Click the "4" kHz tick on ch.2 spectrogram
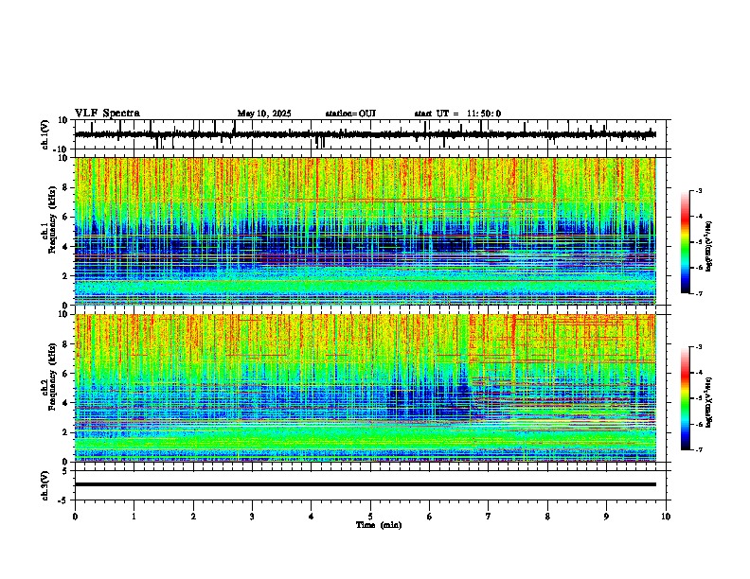Screen dimensions: 750x579 pyautogui.click(x=66, y=403)
